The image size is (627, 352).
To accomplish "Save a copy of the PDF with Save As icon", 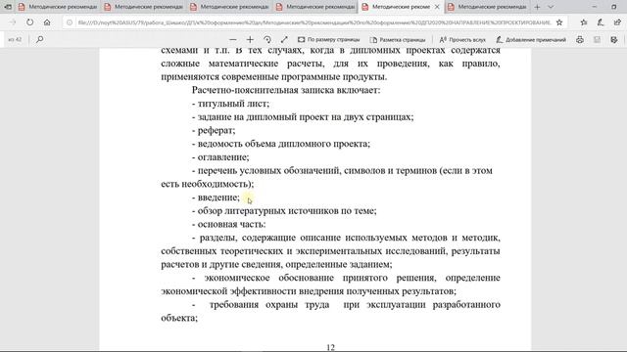I will [x=614, y=39].
